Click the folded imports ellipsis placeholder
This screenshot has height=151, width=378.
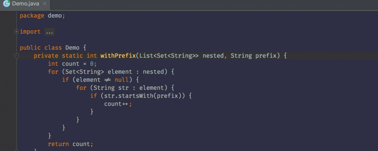[x=50, y=32]
